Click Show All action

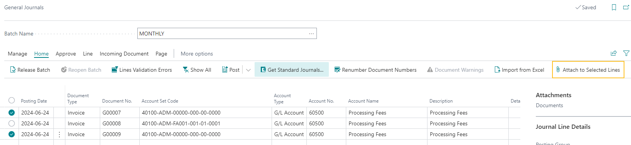coord(197,70)
